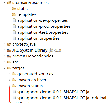109x103 pixels.
Task: Select the JRE System Library label
Action: pyautogui.click(x=30, y=50)
